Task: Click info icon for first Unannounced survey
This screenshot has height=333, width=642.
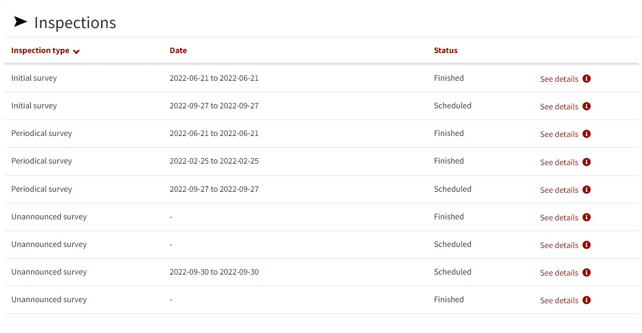Action: [587, 217]
